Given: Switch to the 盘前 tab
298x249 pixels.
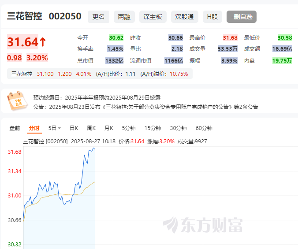Looking at the screenshot, I should click(x=15, y=128).
